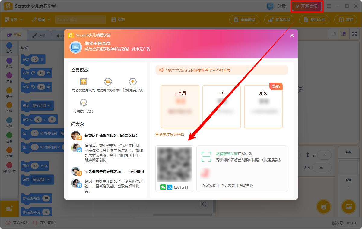Open the 文件 menu
The image size is (362, 229).
[14, 20]
